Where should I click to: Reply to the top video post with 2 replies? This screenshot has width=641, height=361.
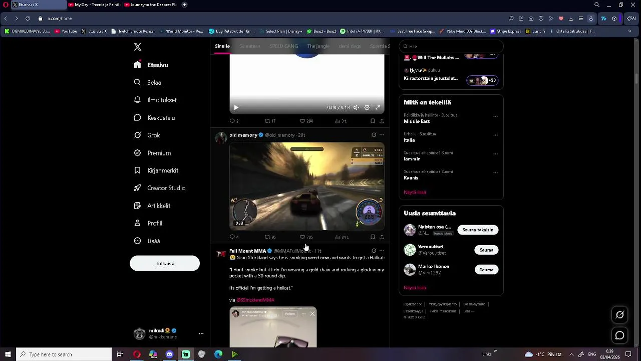click(x=233, y=121)
